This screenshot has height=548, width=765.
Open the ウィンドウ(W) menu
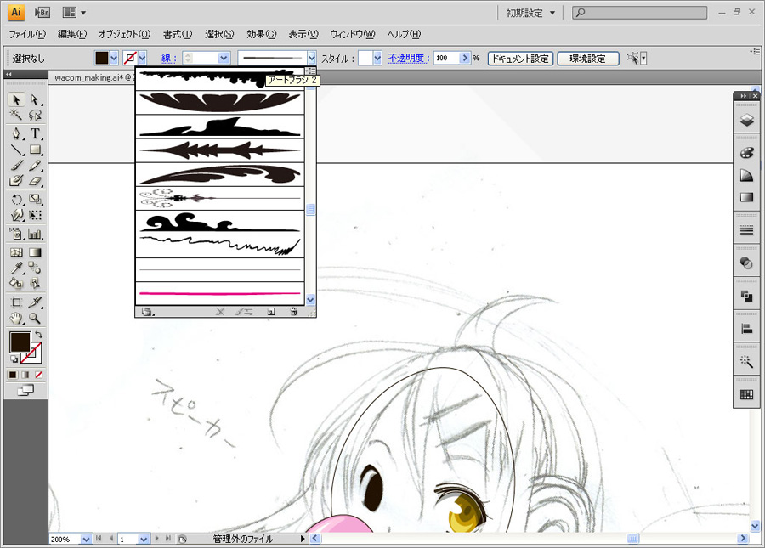tap(352, 34)
